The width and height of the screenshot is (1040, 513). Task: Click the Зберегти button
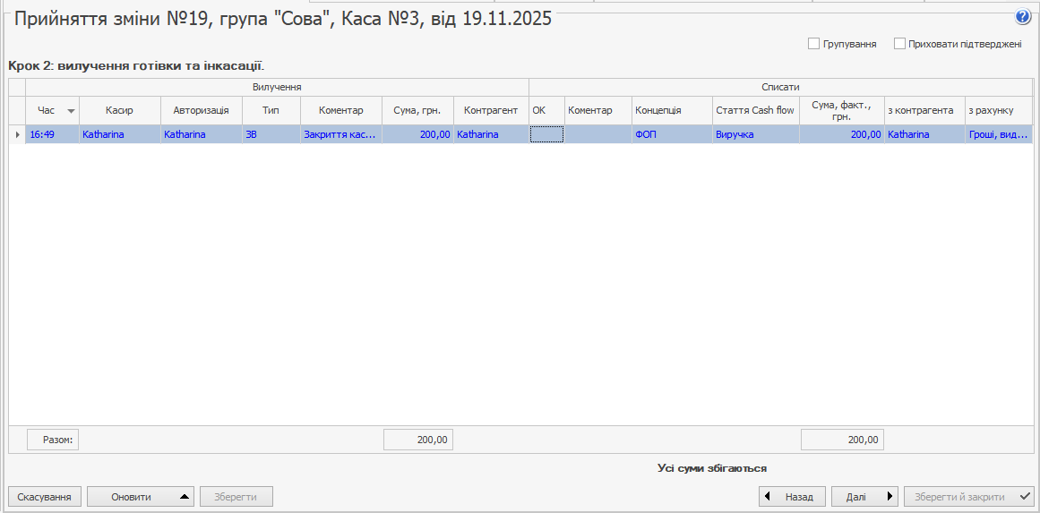coord(236,497)
